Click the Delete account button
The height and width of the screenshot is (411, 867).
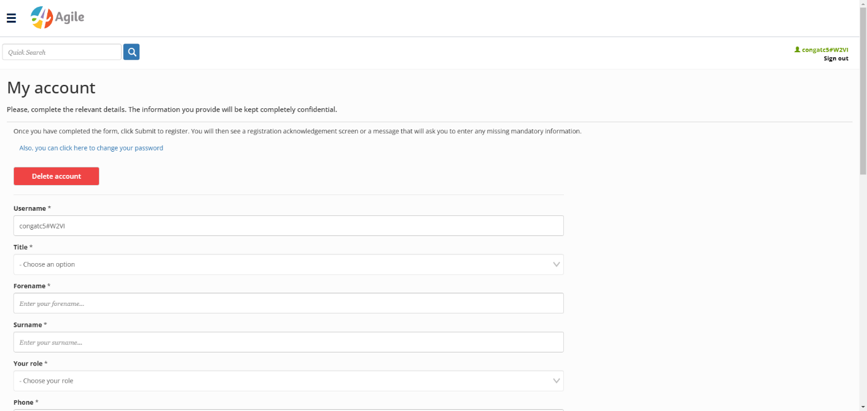tap(56, 176)
